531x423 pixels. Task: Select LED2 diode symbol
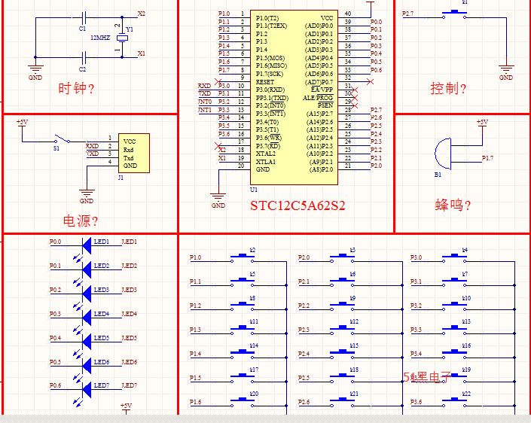tap(87, 269)
